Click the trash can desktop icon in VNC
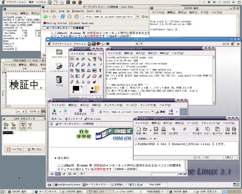Image resolution: width=242 pixels, height=194 pixels. (59, 81)
